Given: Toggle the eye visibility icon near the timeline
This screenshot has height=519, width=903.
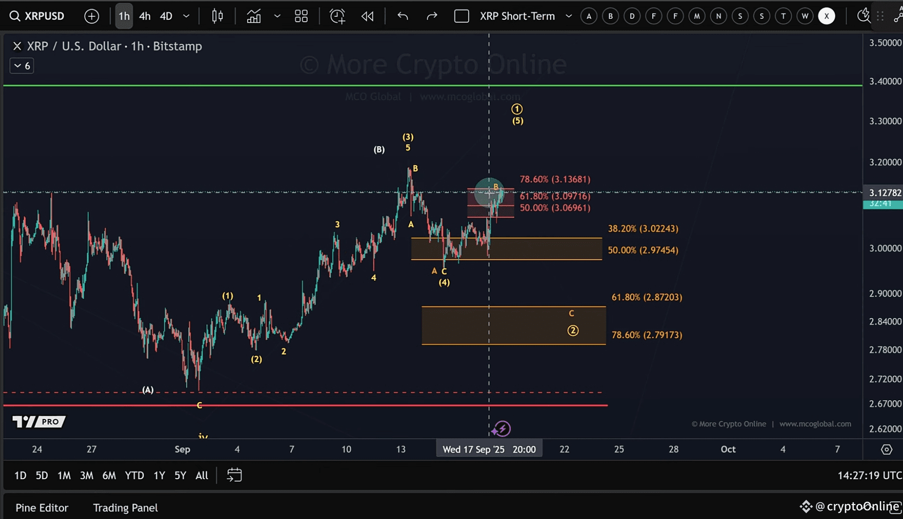Looking at the screenshot, I should coord(887,449).
